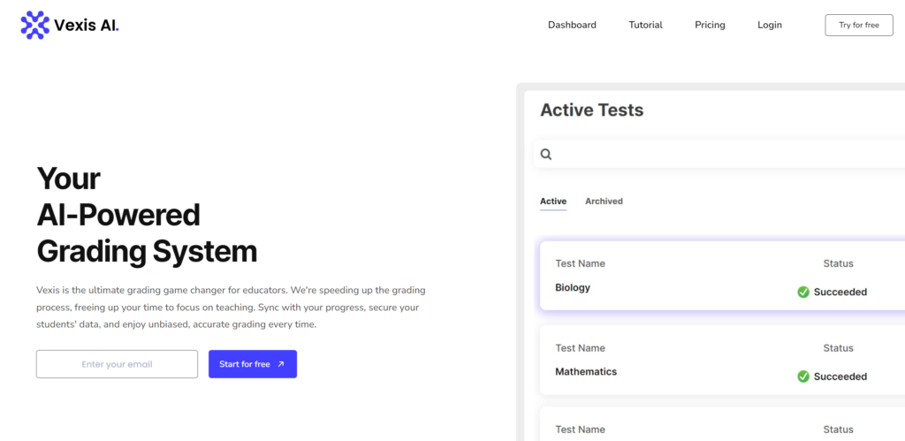Screen dimensions: 905x441
Task: Open the Pricing page
Action: (710, 25)
